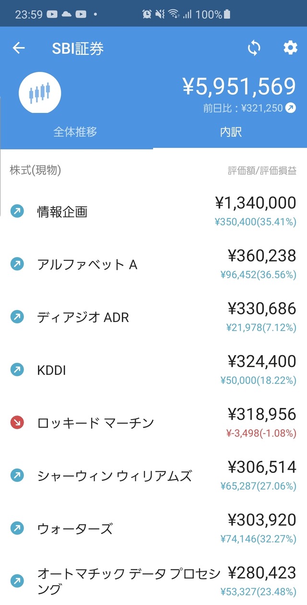Select the 内訳 tab

point(231,132)
